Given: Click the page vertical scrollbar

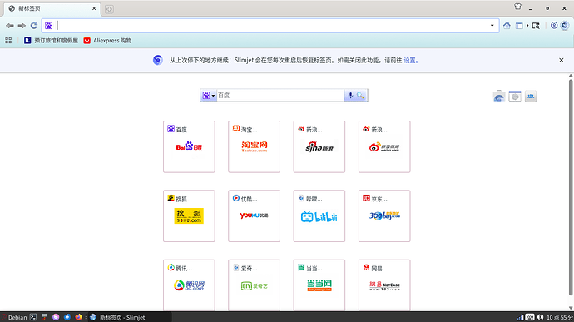Looking at the screenshot, I should tap(571, 187).
